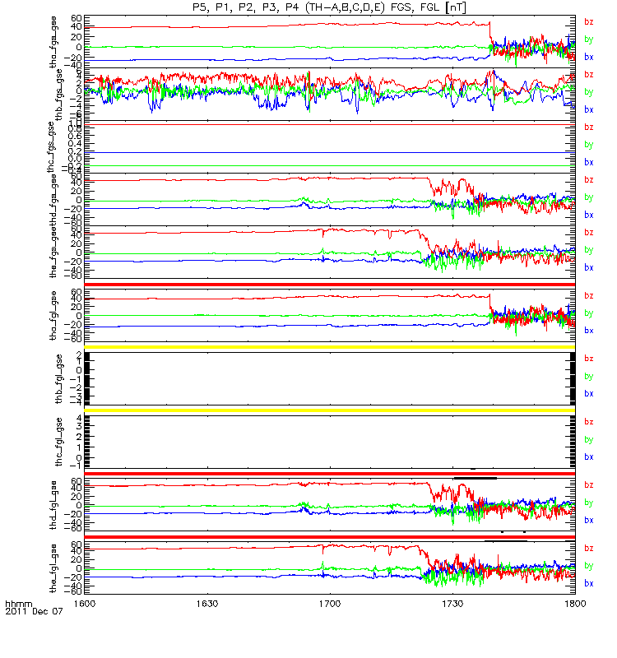Click the yellow status bar above thb_fgl_gse panel
The image size is (617, 658).
tap(330, 347)
